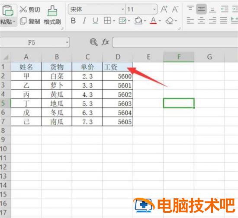Click the magnifier icon beside fx

93,42
